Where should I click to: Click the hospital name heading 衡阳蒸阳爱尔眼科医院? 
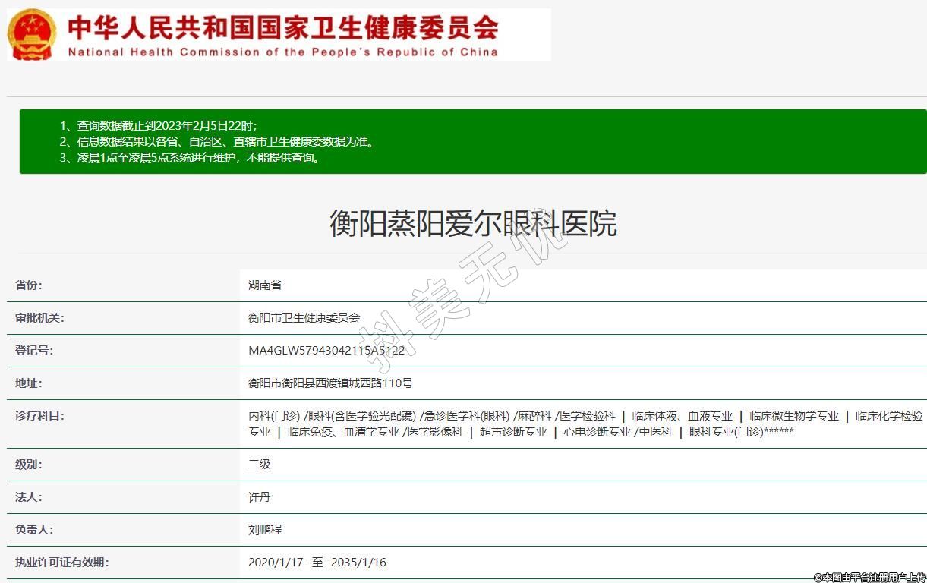tap(472, 223)
